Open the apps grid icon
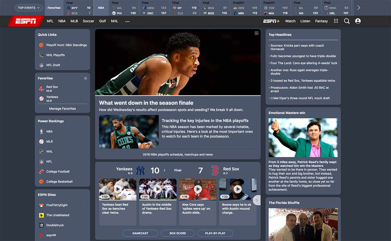The height and width of the screenshot is (241, 391). pyautogui.click(x=336, y=21)
